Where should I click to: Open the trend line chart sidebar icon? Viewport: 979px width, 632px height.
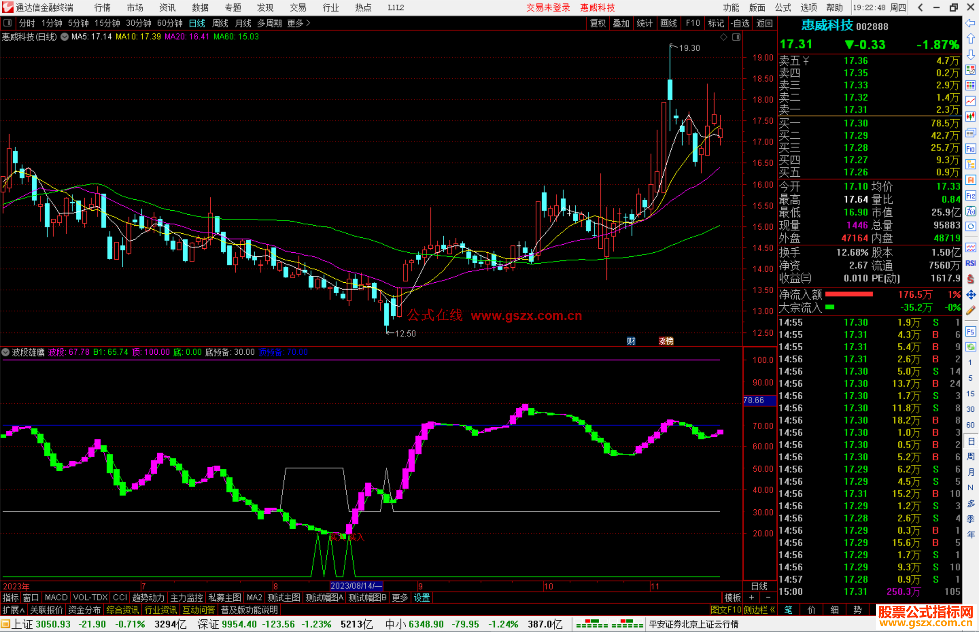coord(970,101)
